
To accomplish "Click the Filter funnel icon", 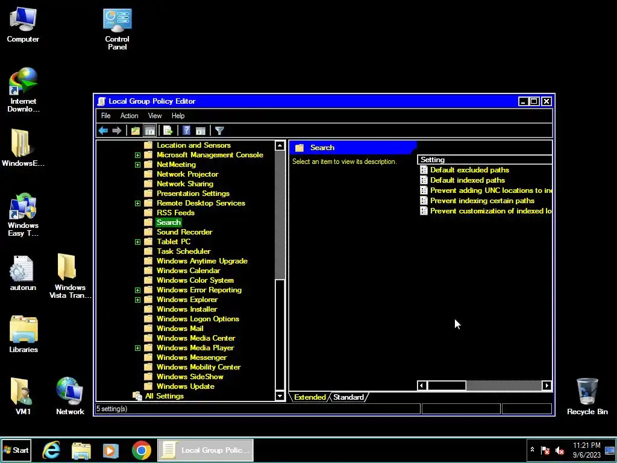I will pyautogui.click(x=219, y=131).
